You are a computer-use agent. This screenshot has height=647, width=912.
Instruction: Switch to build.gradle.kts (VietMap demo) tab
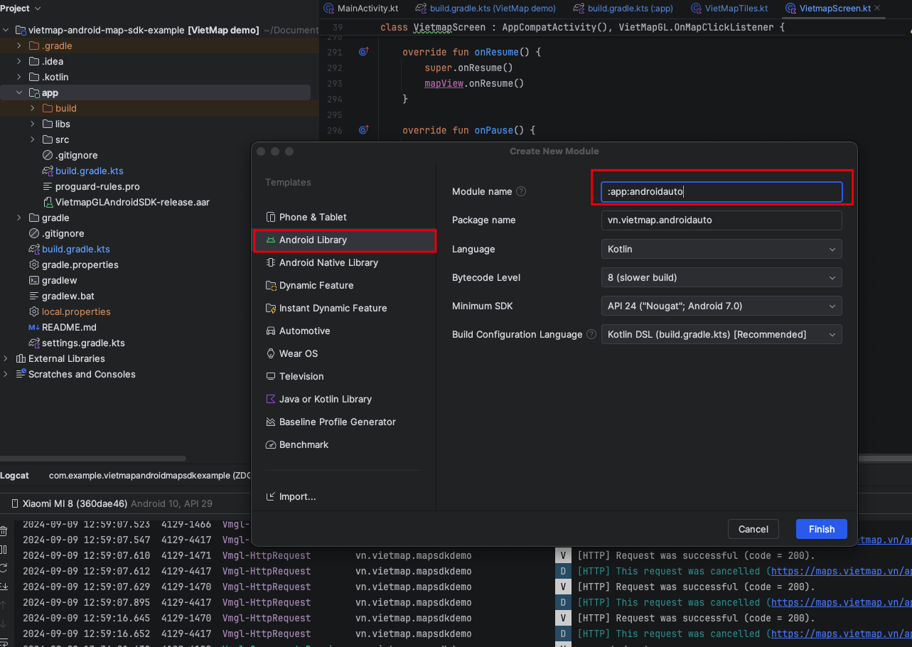tap(486, 9)
